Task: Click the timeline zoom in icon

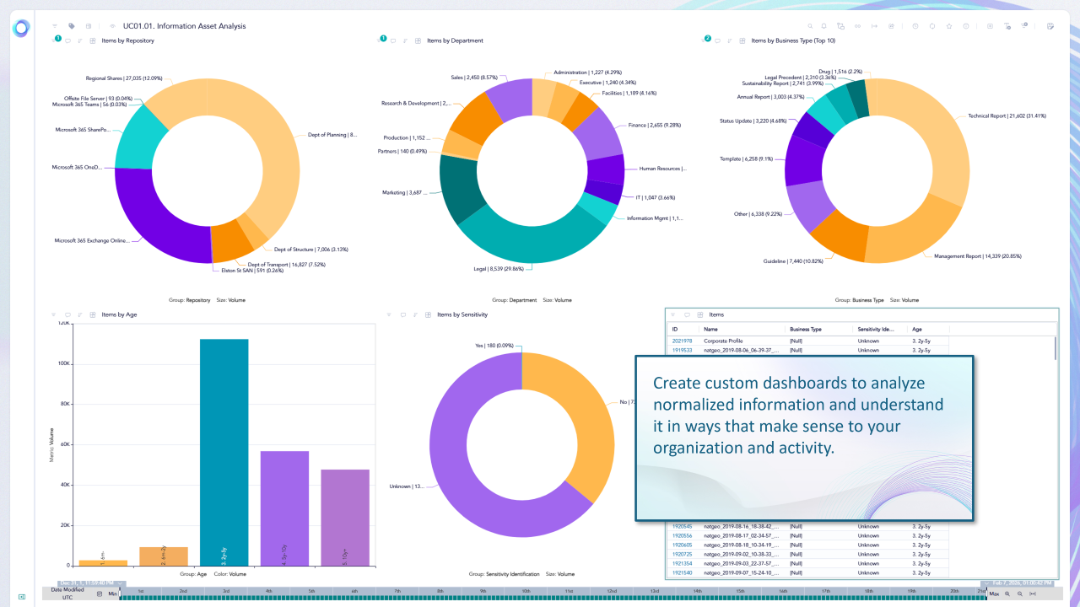Action: [x=1007, y=594]
